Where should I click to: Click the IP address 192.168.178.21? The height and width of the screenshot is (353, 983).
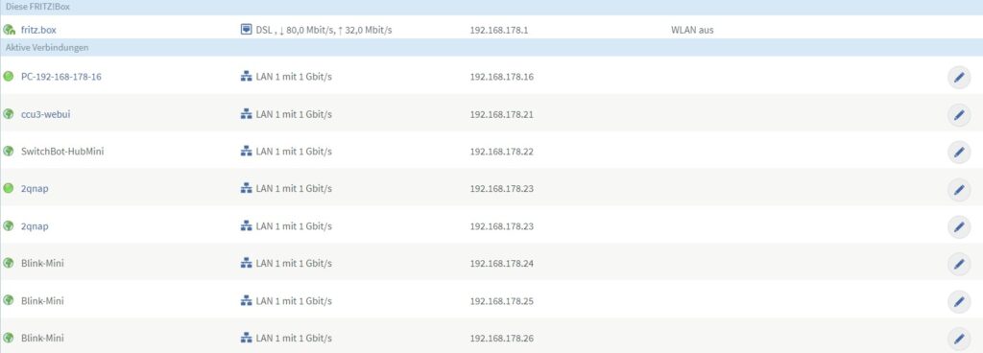pyautogui.click(x=501, y=114)
